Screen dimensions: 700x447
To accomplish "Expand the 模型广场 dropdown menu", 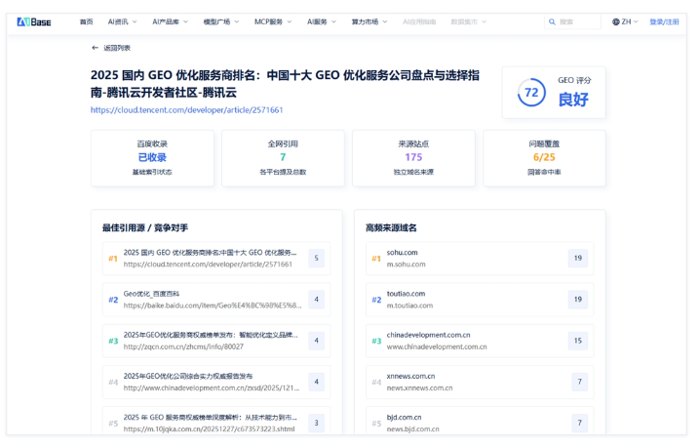I will point(221,21).
